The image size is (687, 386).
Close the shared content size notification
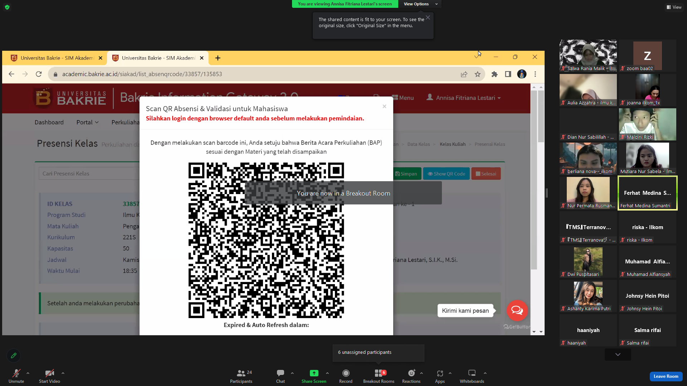(x=428, y=18)
